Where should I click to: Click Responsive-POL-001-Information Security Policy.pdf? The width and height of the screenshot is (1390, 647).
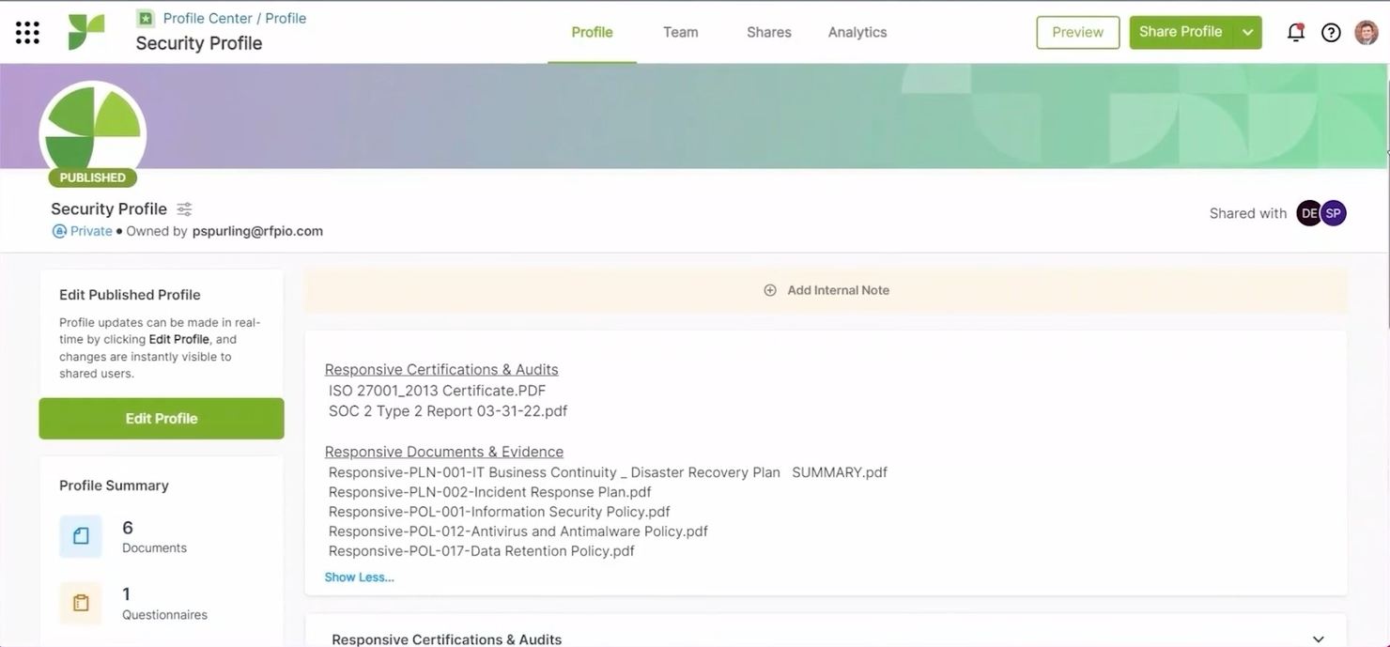[499, 512]
